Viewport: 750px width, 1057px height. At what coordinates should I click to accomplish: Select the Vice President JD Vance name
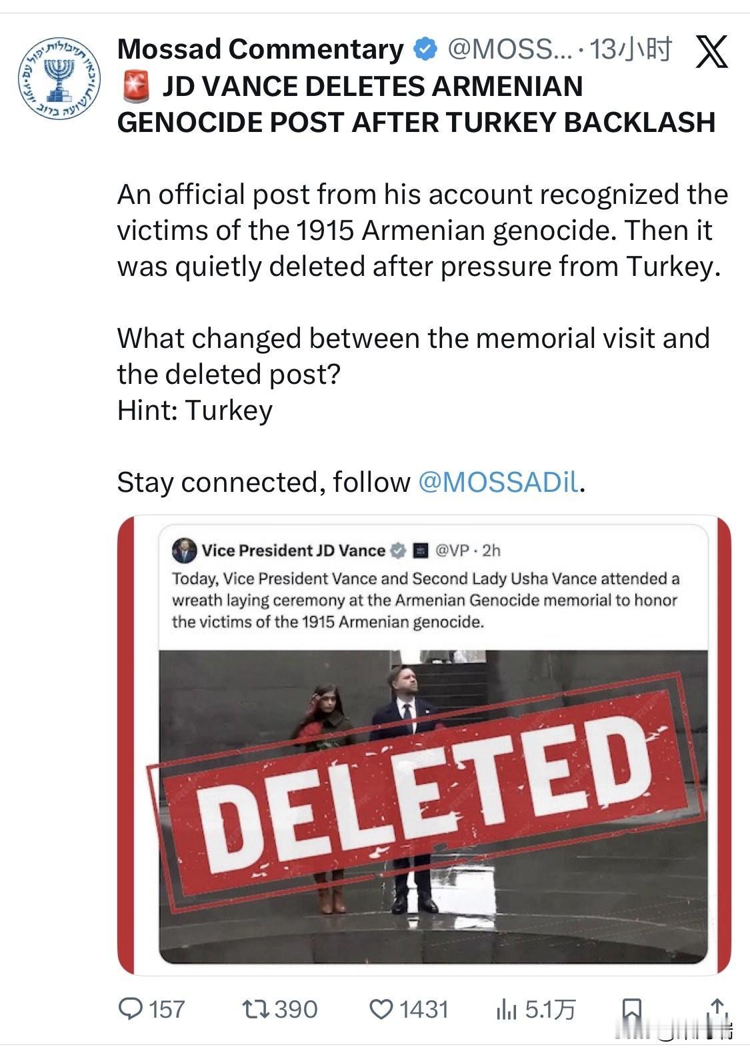click(293, 550)
